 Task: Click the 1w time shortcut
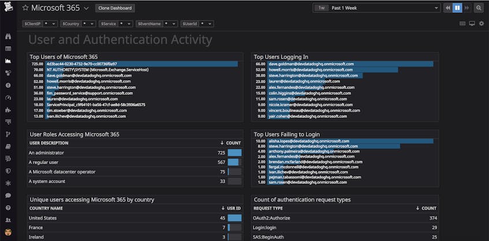pos(321,8)
